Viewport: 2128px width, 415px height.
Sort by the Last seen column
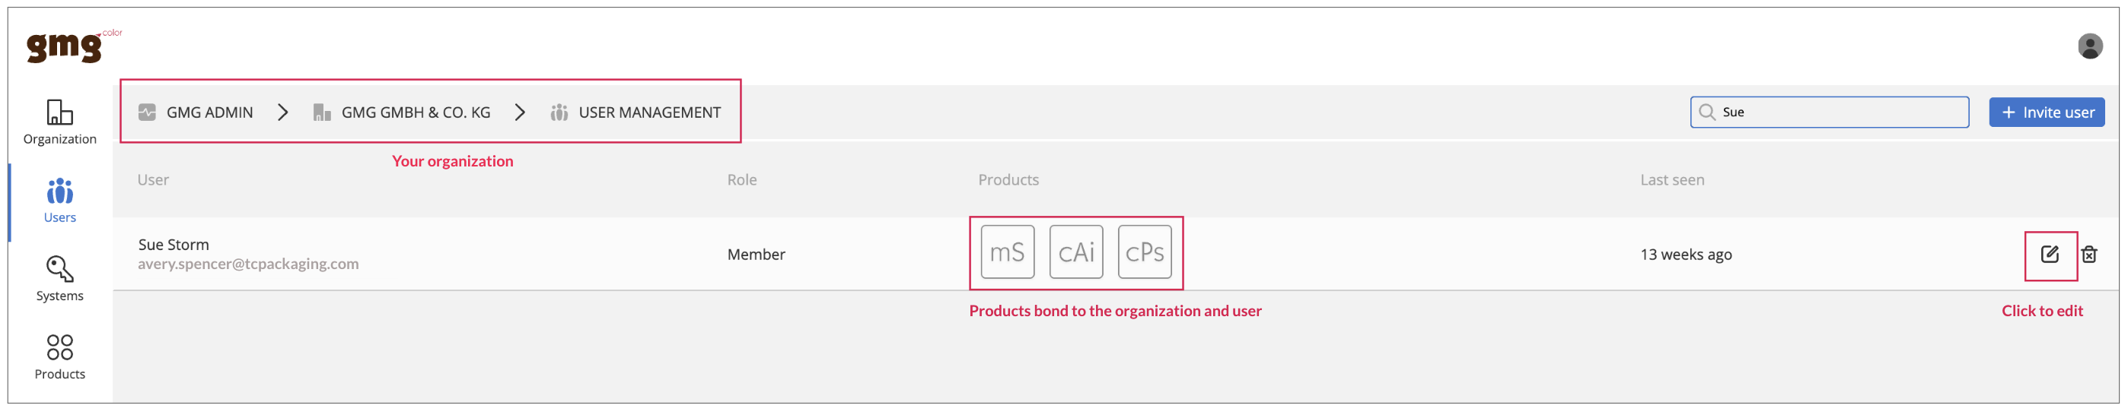(1671, 180)
